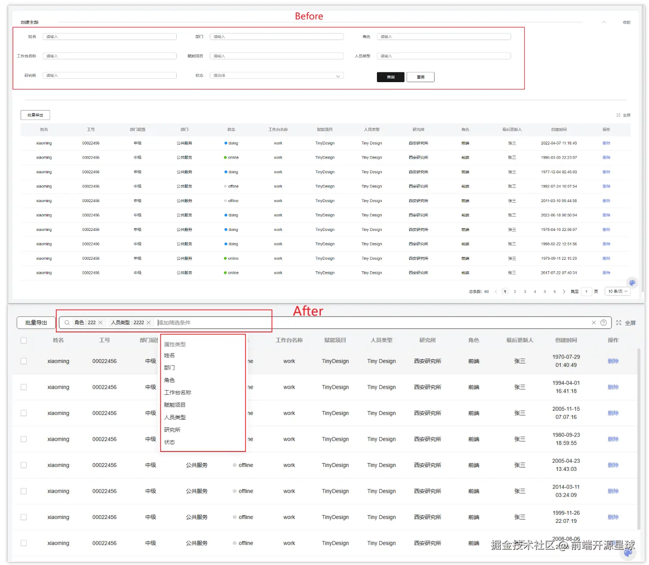649x565 pixels.
Task: Focus the 部门 input field
Action: (277, 37)
